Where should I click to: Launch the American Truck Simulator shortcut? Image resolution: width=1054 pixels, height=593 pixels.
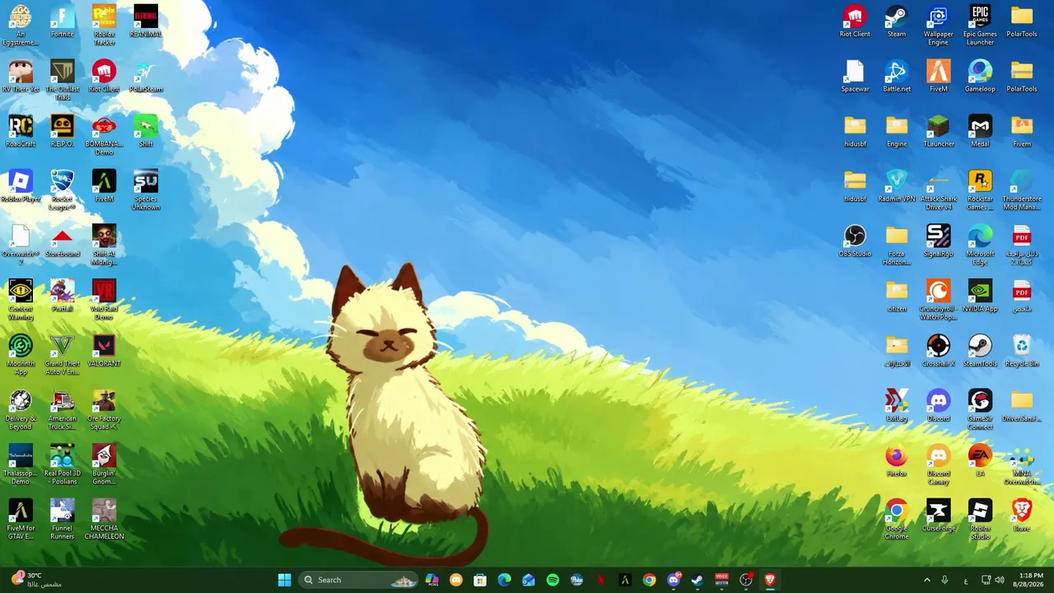pos(63,410)
